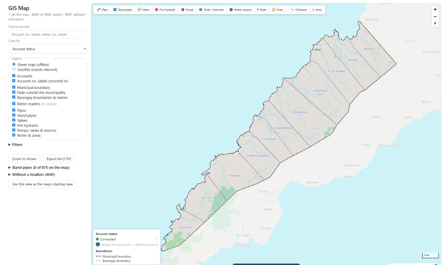Toggle the Notes & areas checkbox
Viewport: 447px width, 265px height.
14,135
